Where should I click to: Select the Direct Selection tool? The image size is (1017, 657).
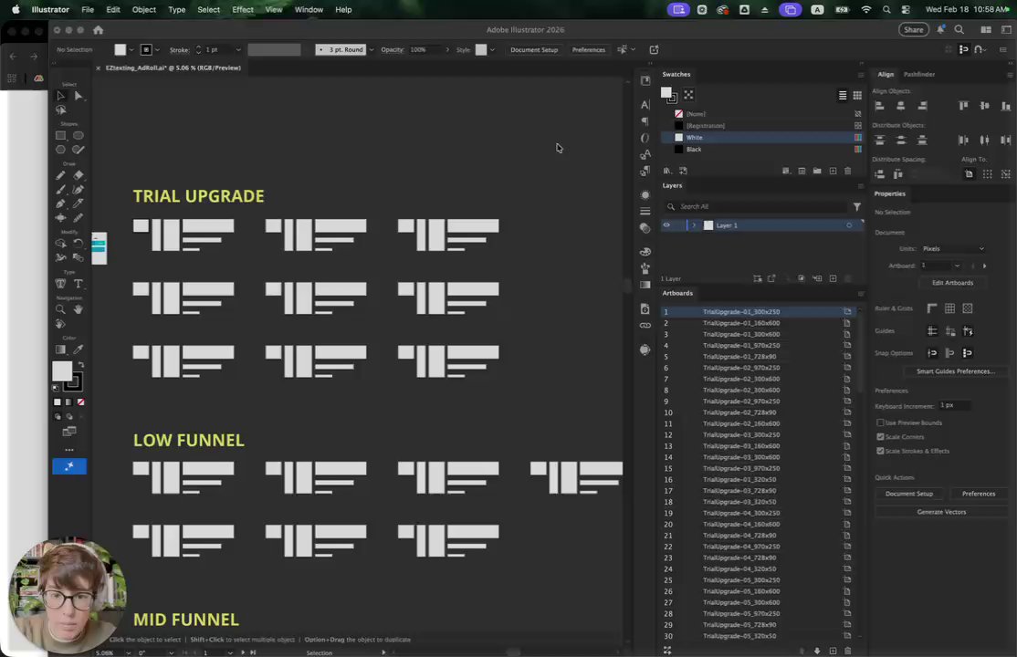tap(79, 96)
